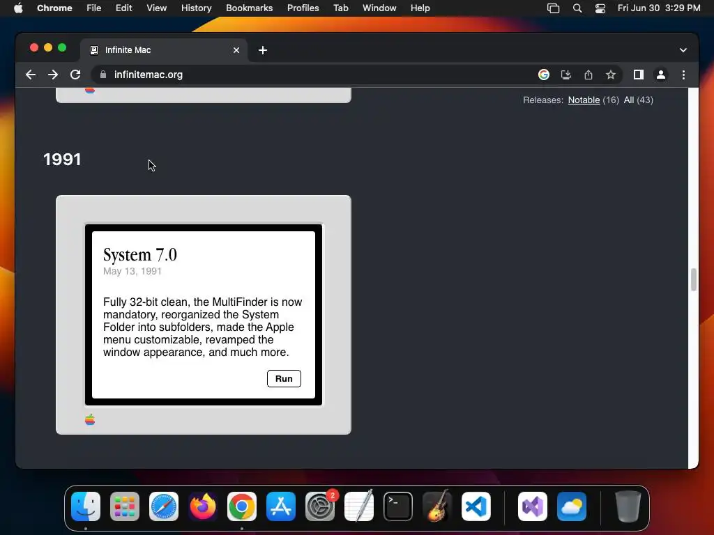Expand the tab search dropdown
This screenshot has height=535, width=714.
[x=683, y=50]
